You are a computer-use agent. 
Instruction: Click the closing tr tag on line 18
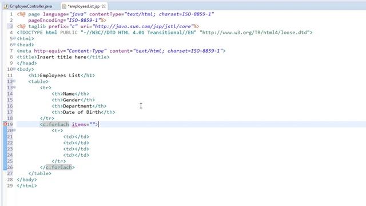click(47, 118)
